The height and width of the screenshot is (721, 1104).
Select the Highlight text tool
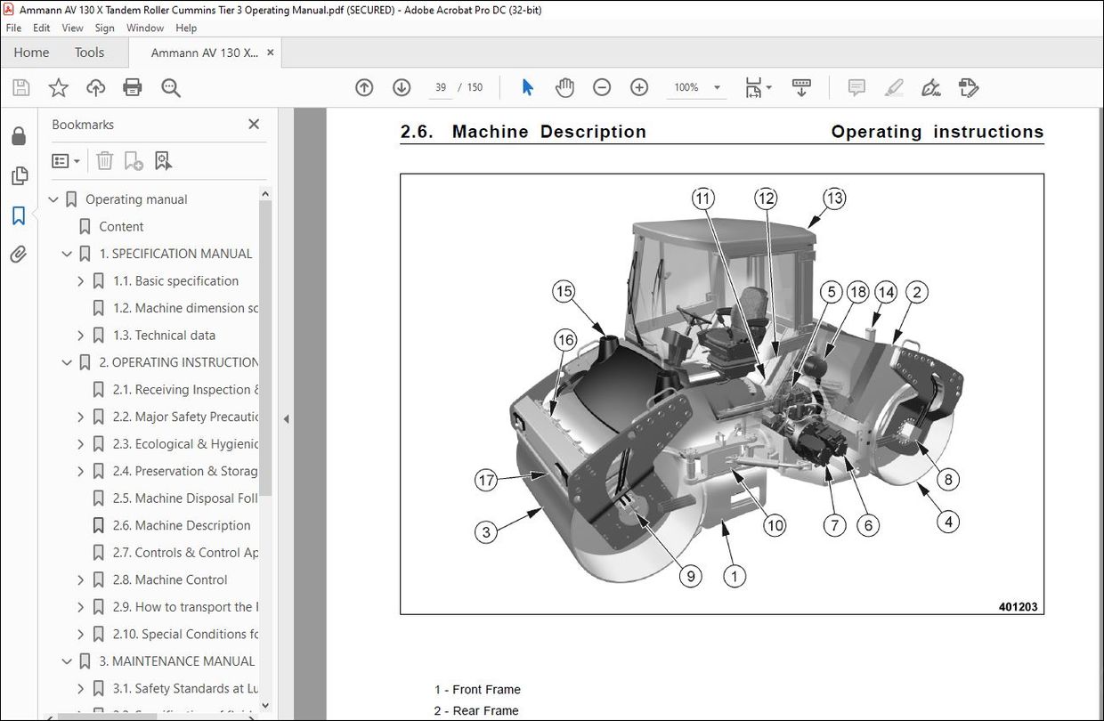click(x=893, y=86)
